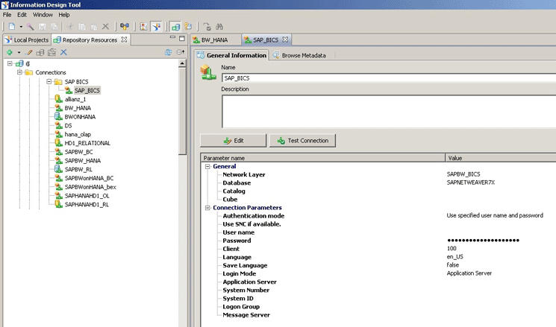
Task: Click the blue X delete icon in repository toolbar
Action: click(63, 52)
